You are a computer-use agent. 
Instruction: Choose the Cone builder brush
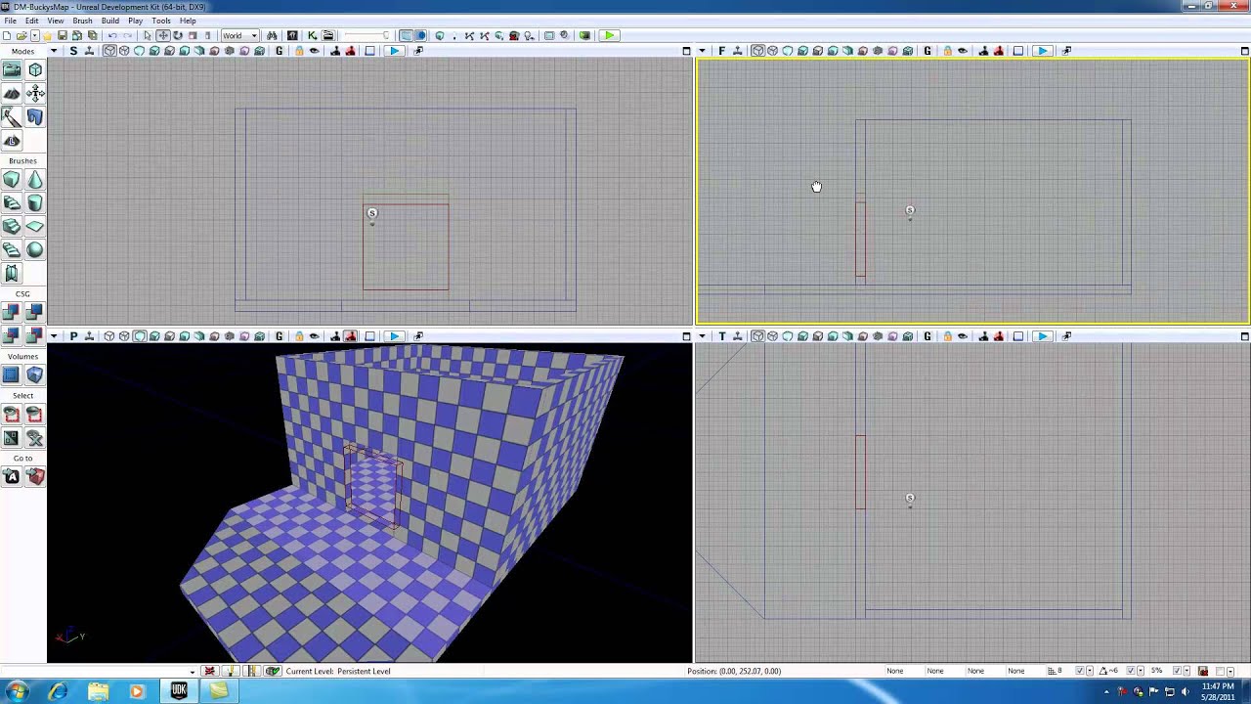[x=35, y=179]
